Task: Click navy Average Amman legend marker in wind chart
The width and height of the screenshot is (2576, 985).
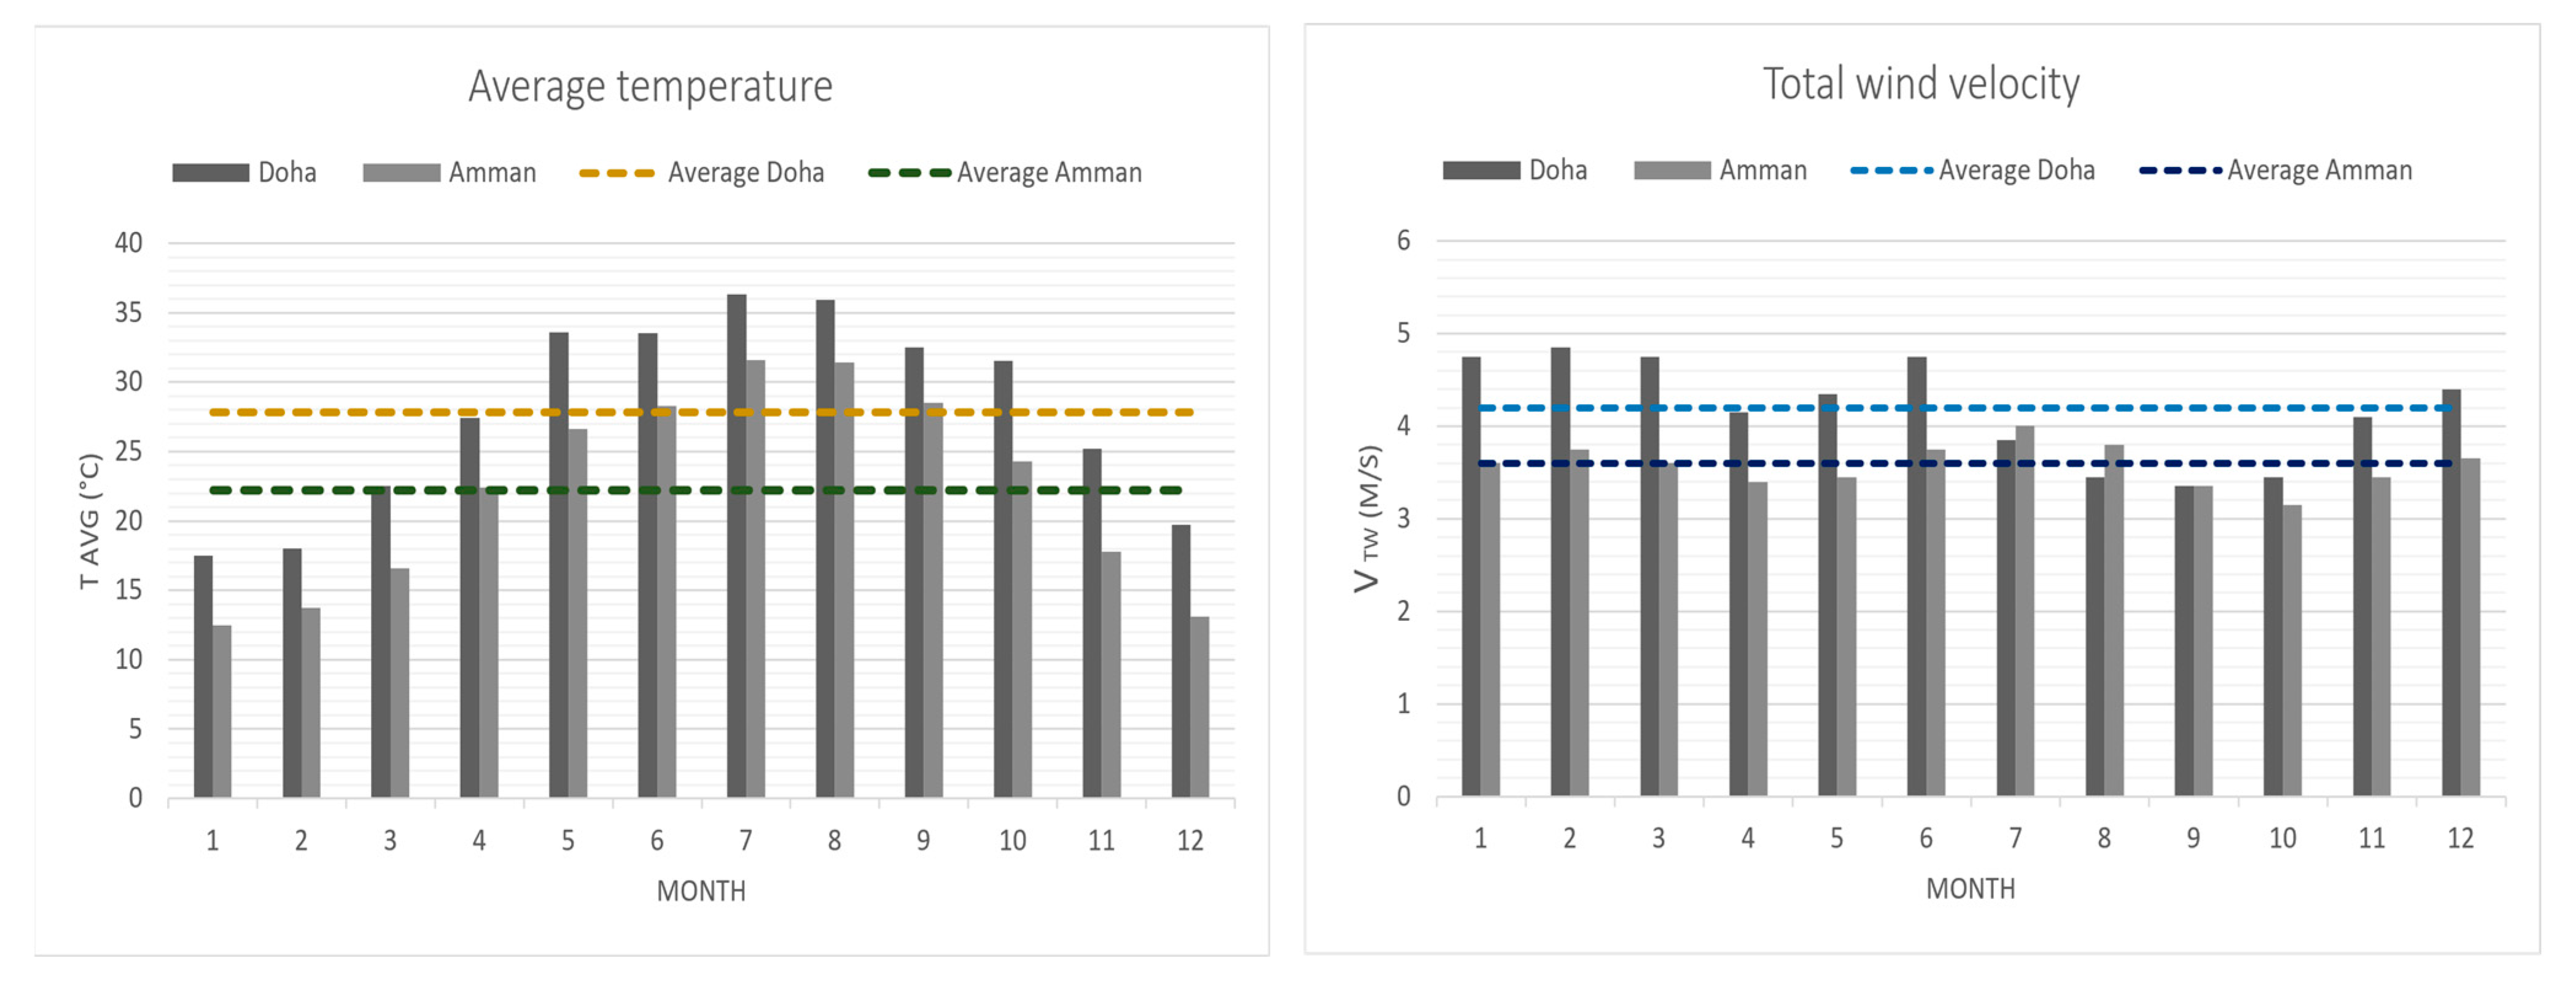Action: click(2180, 171)
